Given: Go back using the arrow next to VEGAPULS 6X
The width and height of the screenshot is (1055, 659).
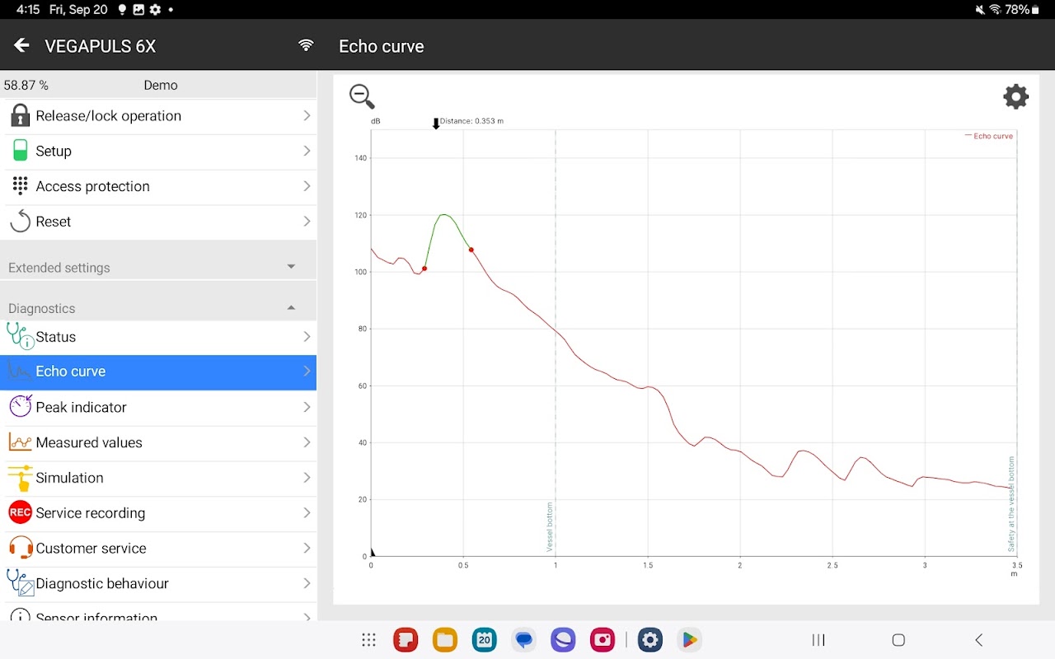Looking at the screenshot, I should click(21, 45).
